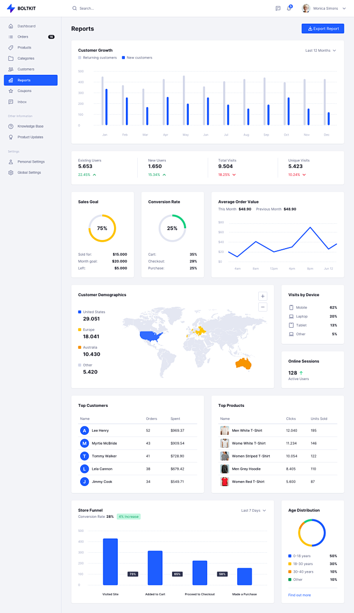
Task: Sort Top Customers by Spent column
Action: (x=175, y=419)
